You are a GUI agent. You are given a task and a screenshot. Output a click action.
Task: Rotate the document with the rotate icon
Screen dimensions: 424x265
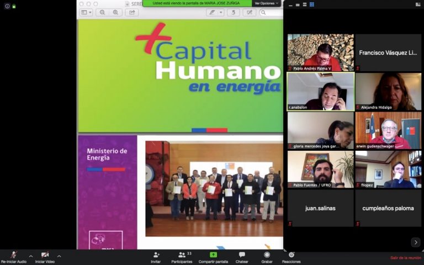pos(233,13)
